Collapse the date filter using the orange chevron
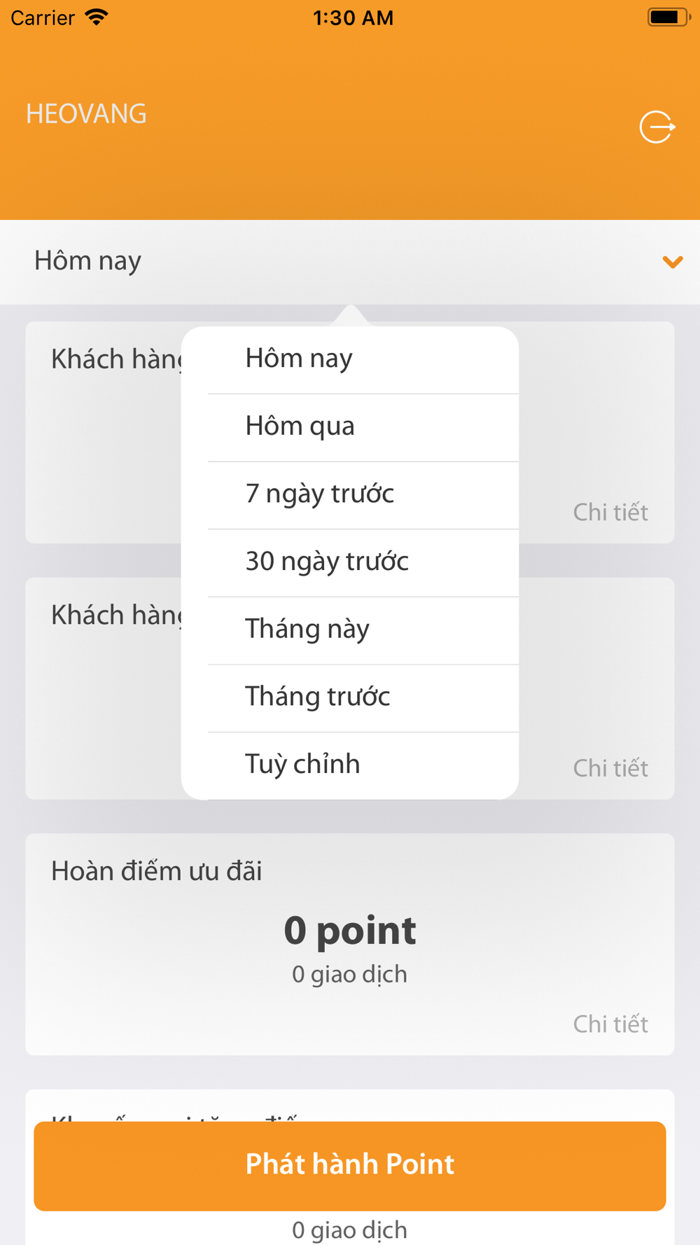Image resolution: width=700 pixels, height=1245 pixels. click(673, 262)
